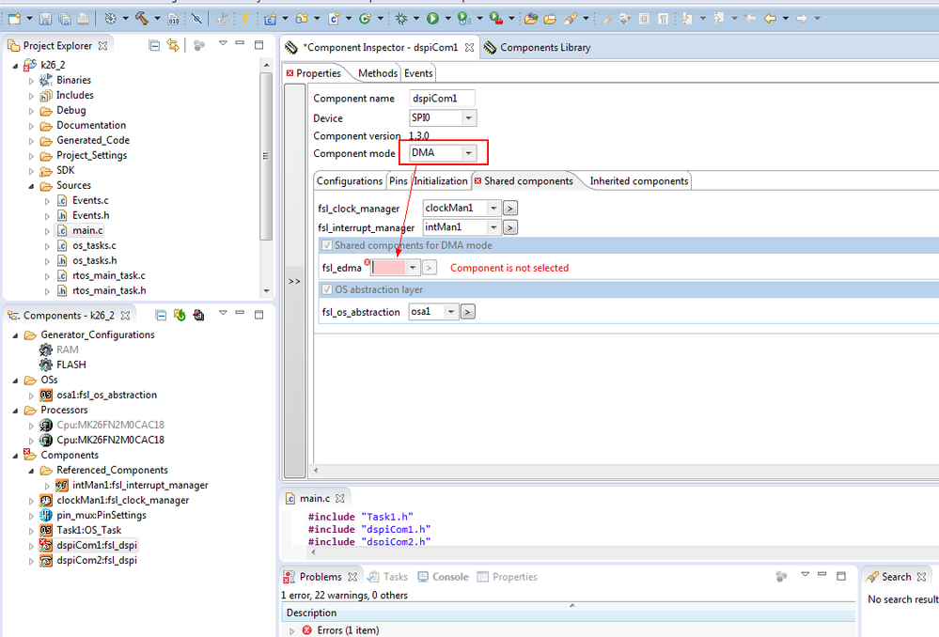Toggle Shared components for DMA mode checkbox

coord(327,245)
